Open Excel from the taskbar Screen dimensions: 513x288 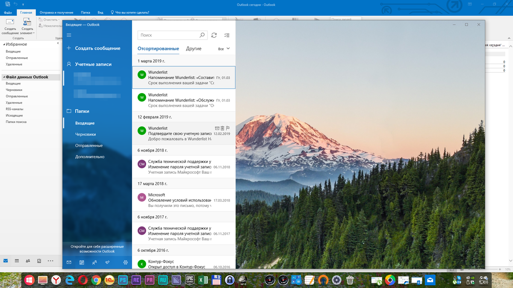203,280
